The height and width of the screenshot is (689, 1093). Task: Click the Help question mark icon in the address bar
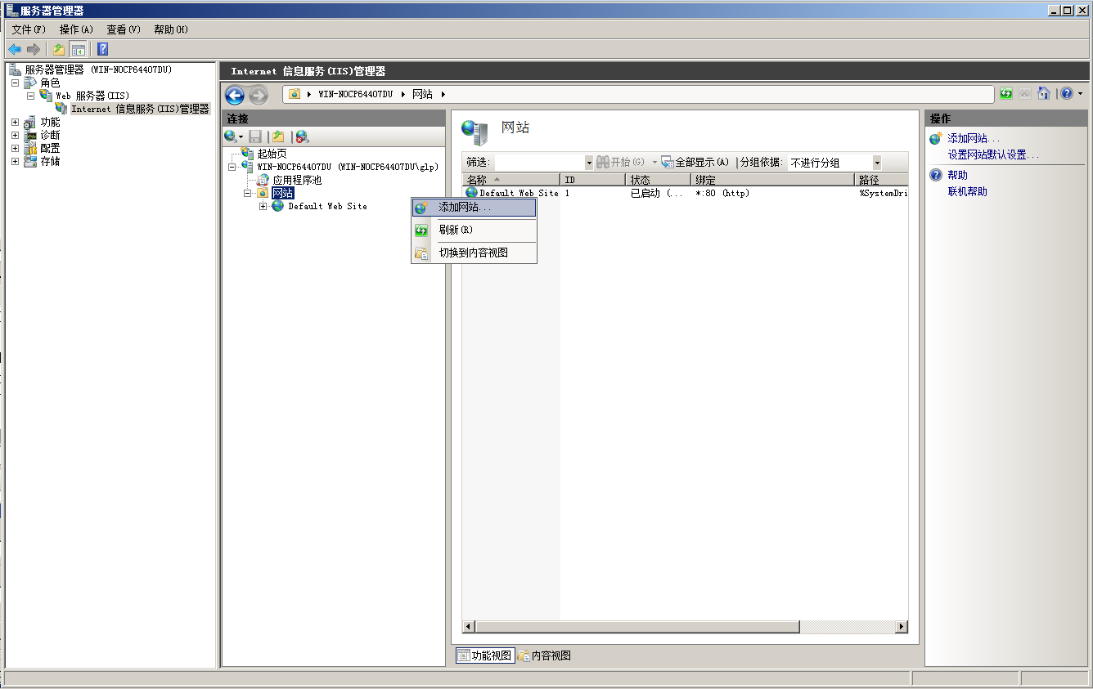coord(1067,94)
